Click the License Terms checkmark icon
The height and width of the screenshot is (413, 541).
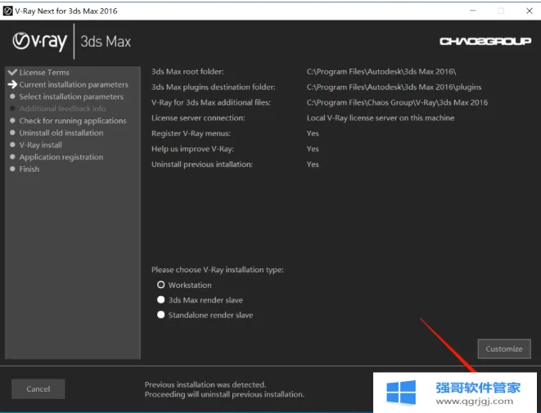click(x=12, y=72)
